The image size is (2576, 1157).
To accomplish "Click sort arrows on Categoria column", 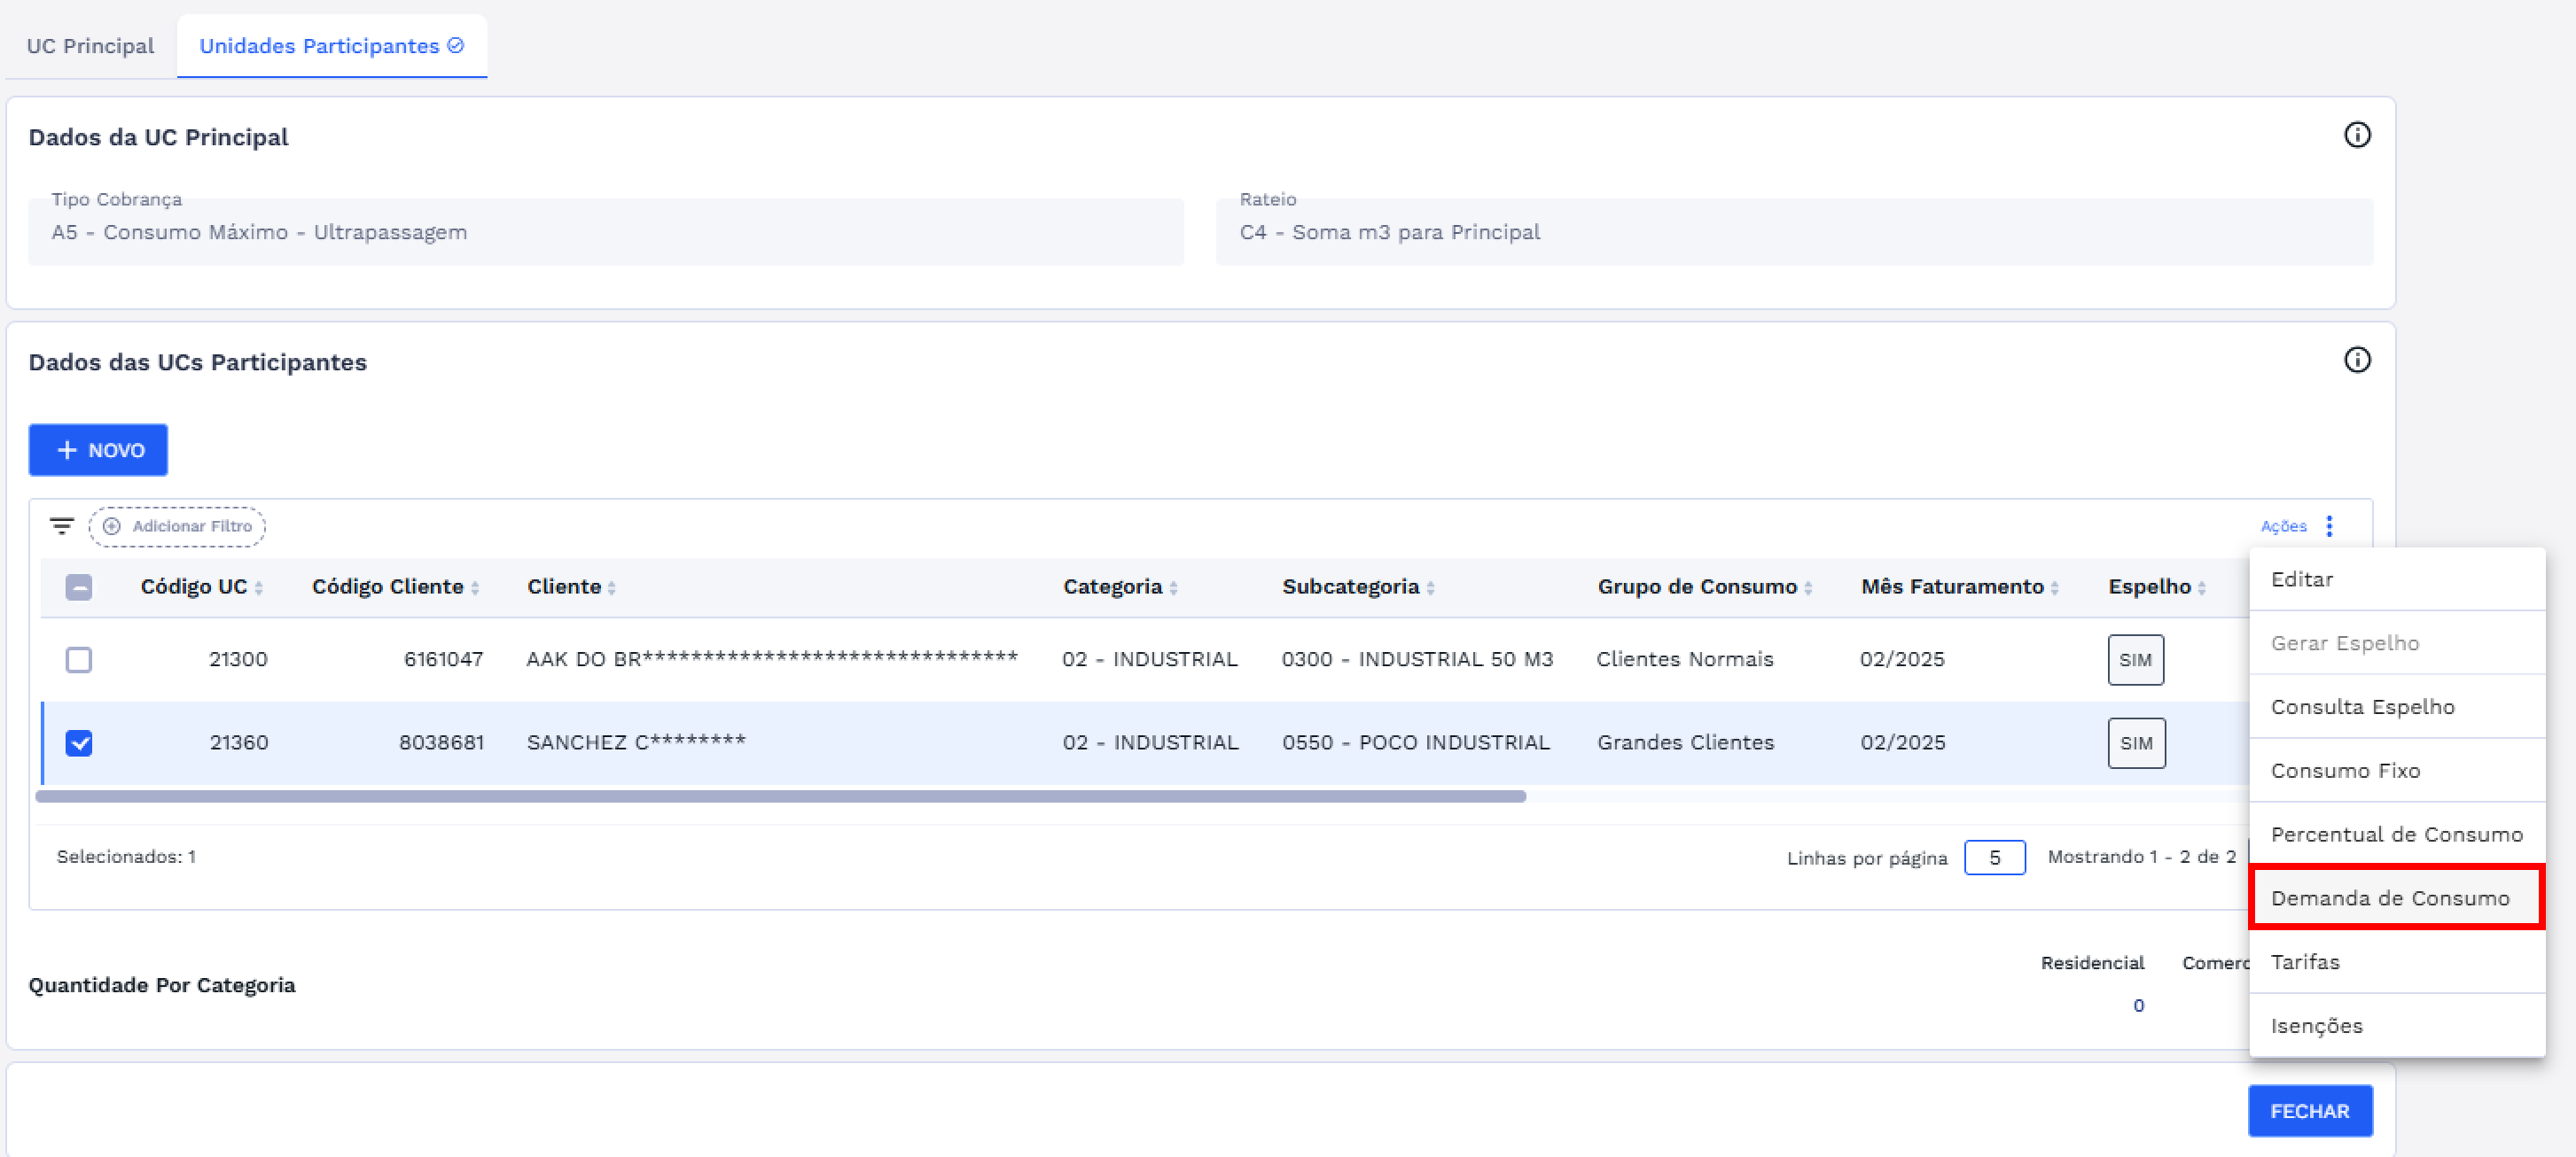I will 1173,587.
